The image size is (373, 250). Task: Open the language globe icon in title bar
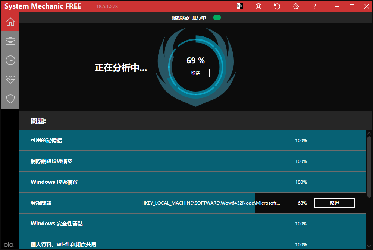pyautogui.click(x=258, y=6)
